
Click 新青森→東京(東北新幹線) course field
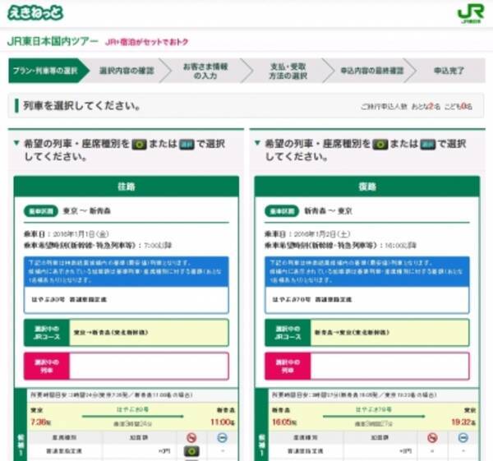389,333
